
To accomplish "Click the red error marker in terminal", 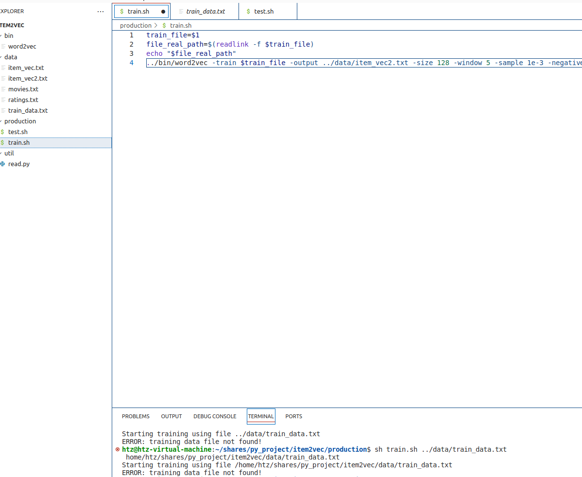I will [x=118, y=449].
